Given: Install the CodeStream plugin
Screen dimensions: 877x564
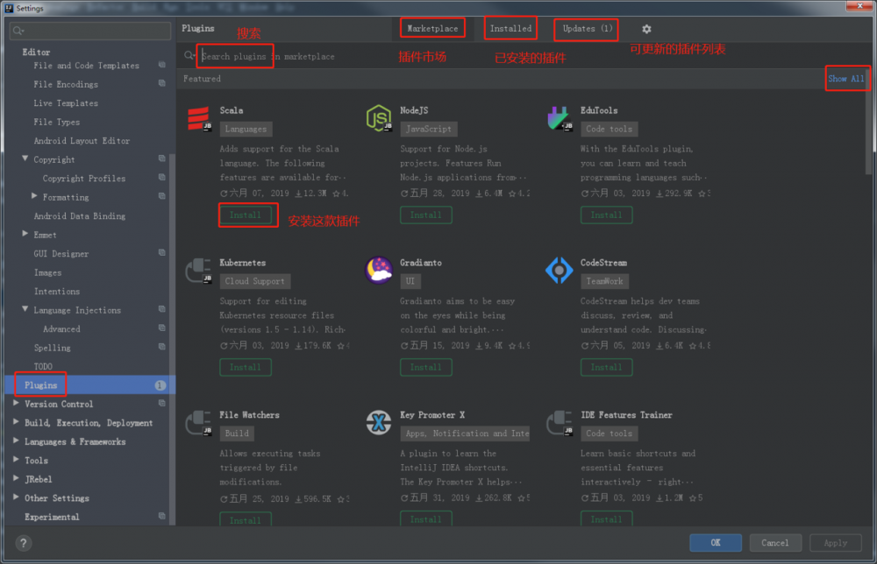Looking at the screenshot, I should pos(606,368).
